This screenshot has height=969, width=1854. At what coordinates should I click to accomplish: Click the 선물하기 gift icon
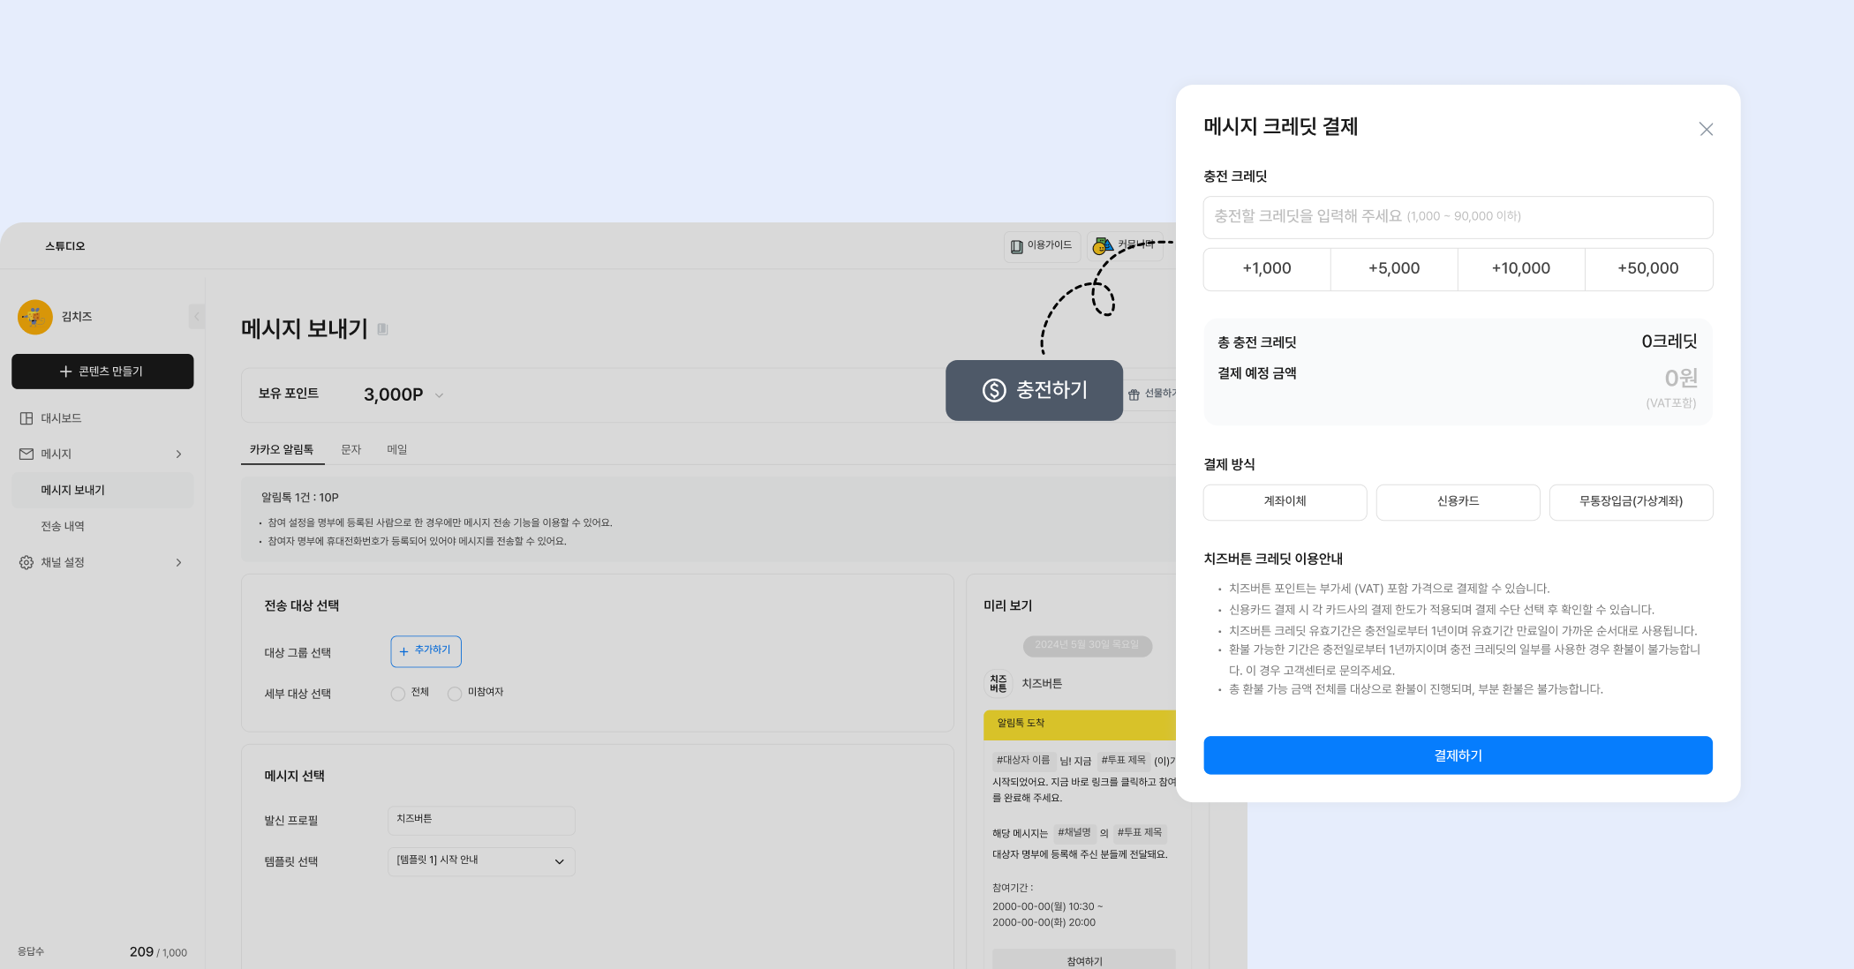(1134, 394)
